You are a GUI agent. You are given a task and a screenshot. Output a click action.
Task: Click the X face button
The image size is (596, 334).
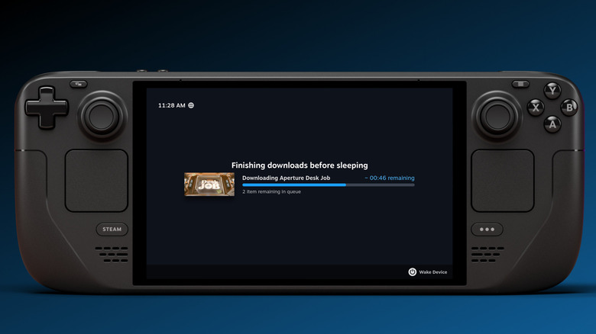coord(536,108)
